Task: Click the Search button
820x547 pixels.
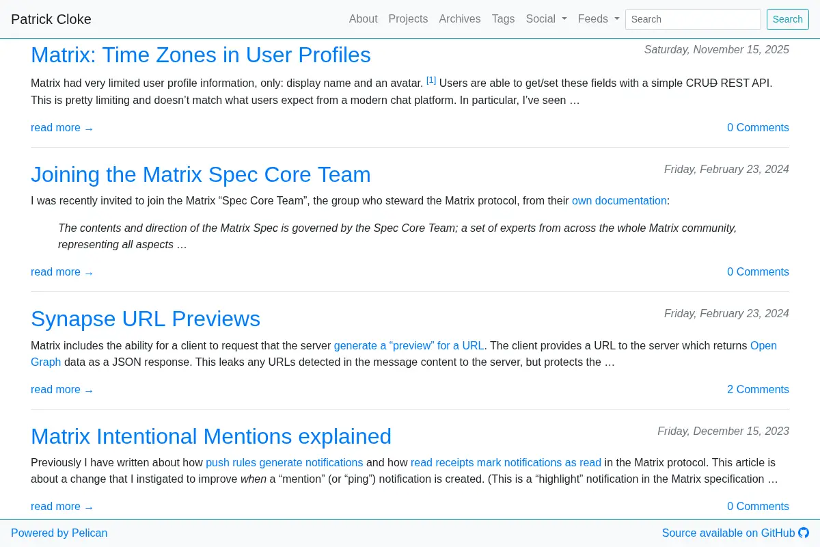Action: 788,19
